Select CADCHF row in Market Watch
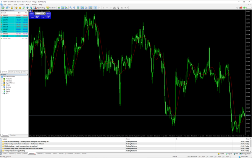Viewport: 252px width, 158px height. point(14,18)
